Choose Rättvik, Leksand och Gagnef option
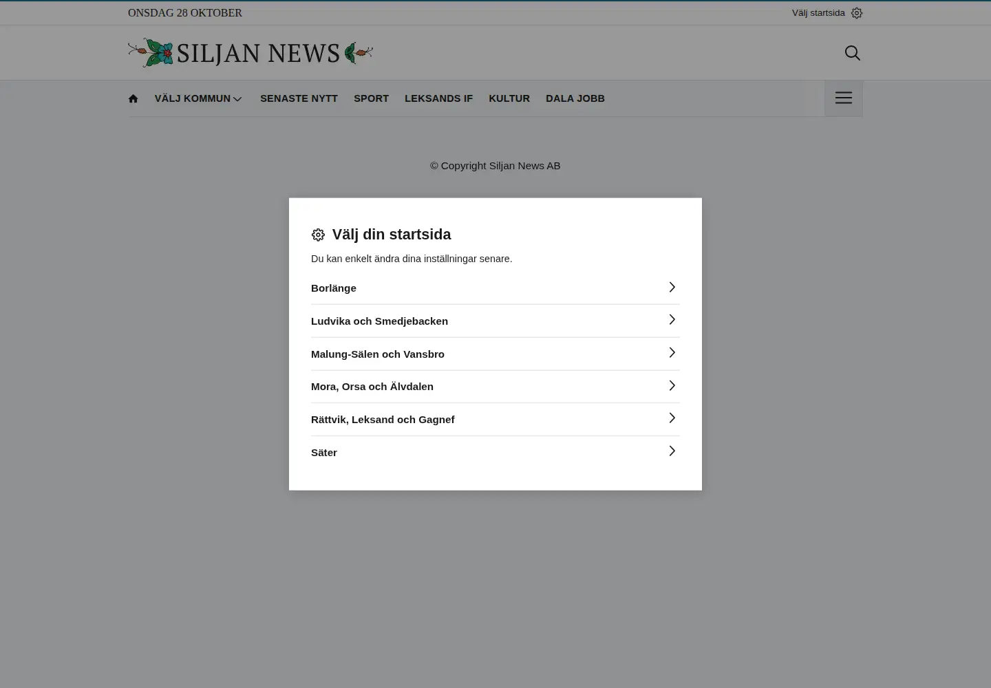 pos(495,420)
